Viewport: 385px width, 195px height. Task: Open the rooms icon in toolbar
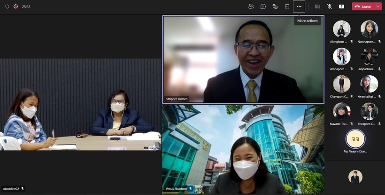[287, 7]
